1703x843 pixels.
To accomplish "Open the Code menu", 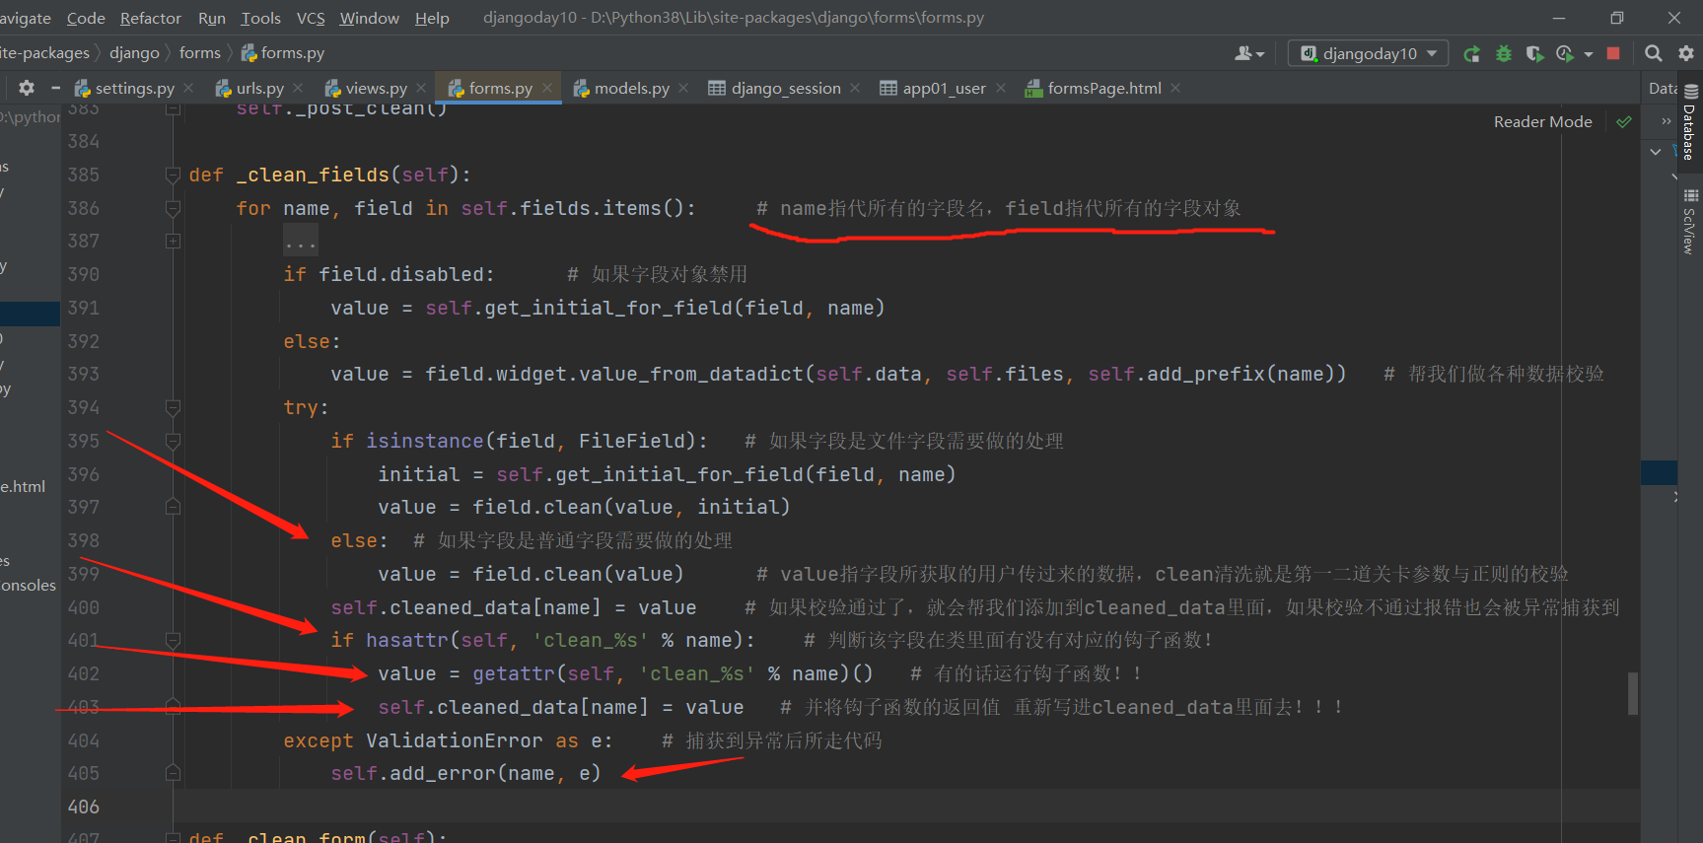I will click(86, 18).
